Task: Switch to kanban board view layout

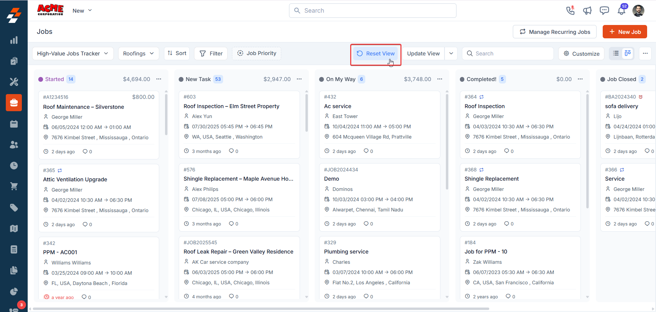Action: click(x=628, y=53)
